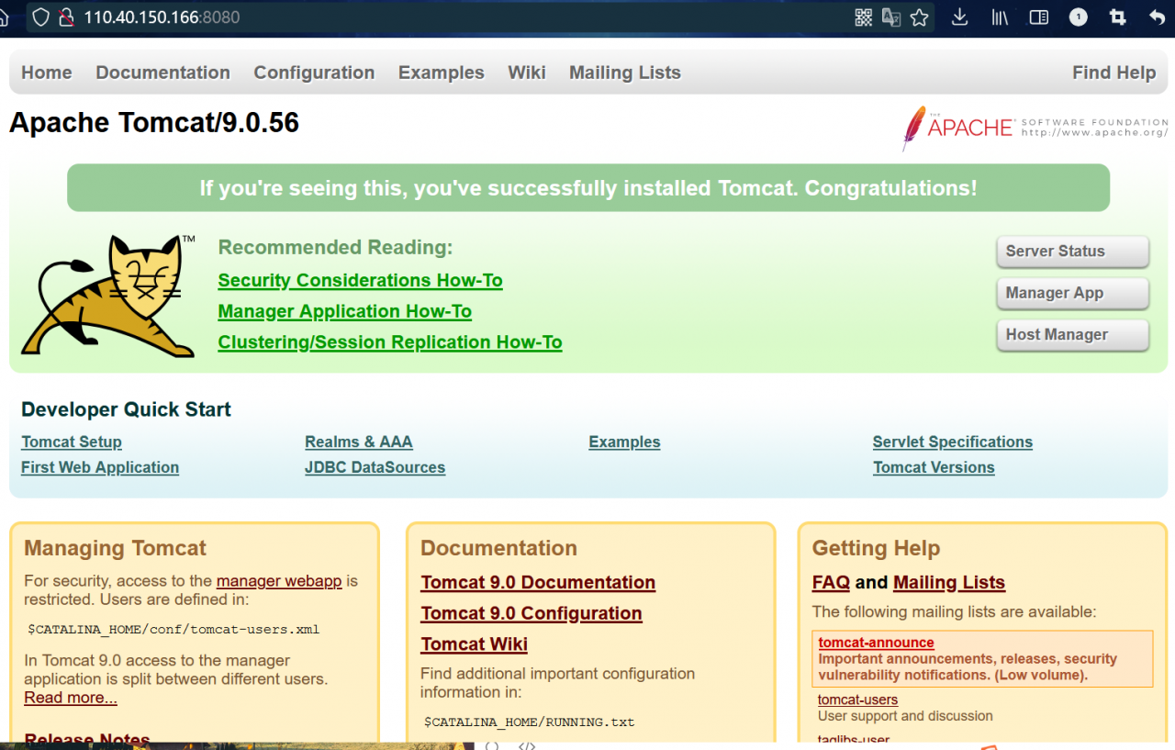Click the crop screenshot icon
The image size is (1175, 750).
1117,17
